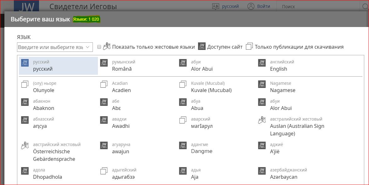Click the Показать только жестовые языки label
The image size is (369, 185).
[153, 47]
